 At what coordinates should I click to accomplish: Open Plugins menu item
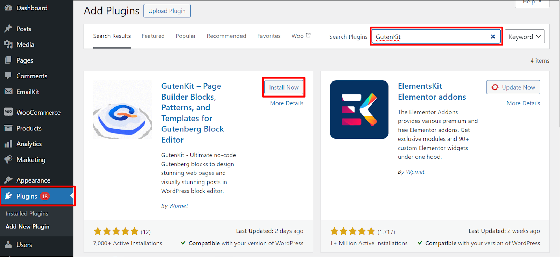pyautogui.click(x=37, y=196)
